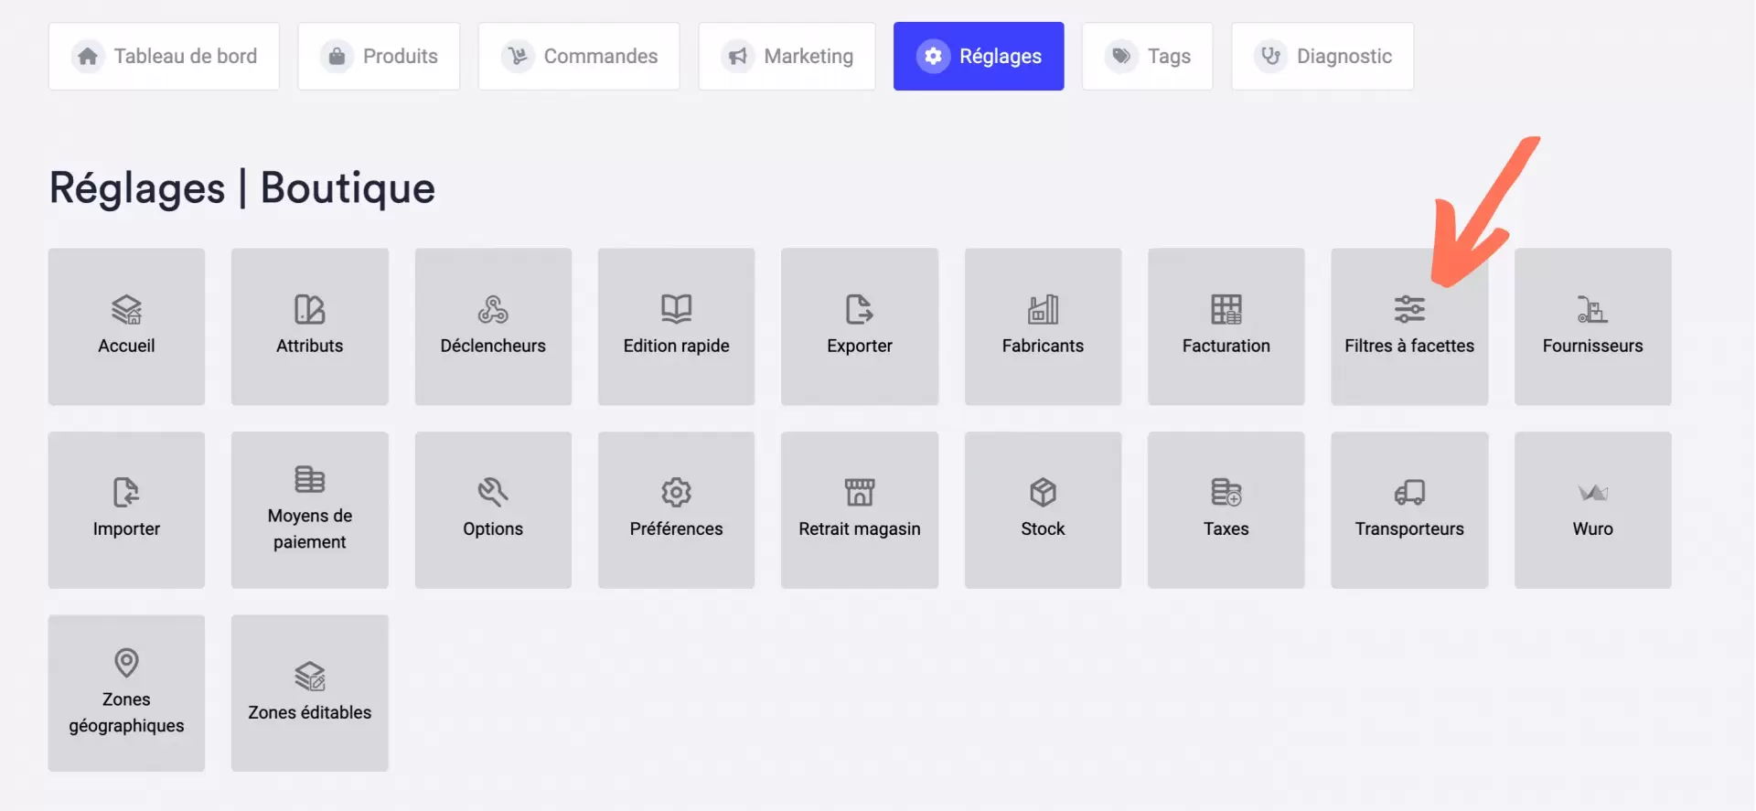1756x811 pixels.
Task: Click the Zones géographiques label
Action: click(126, 712)
